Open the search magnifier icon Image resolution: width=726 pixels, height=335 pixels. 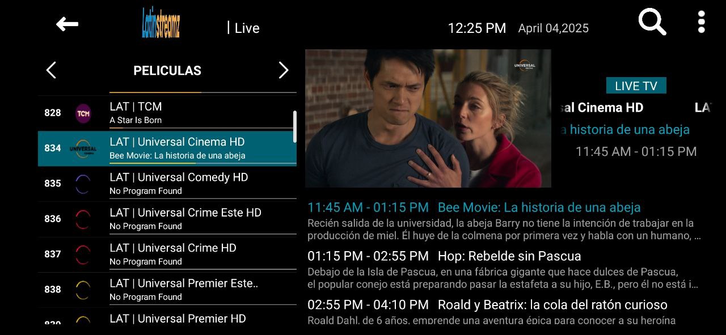click(652, 22)
